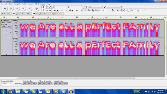
Task: Open Word from the taskbar
Action: click(x=41, y=92)
